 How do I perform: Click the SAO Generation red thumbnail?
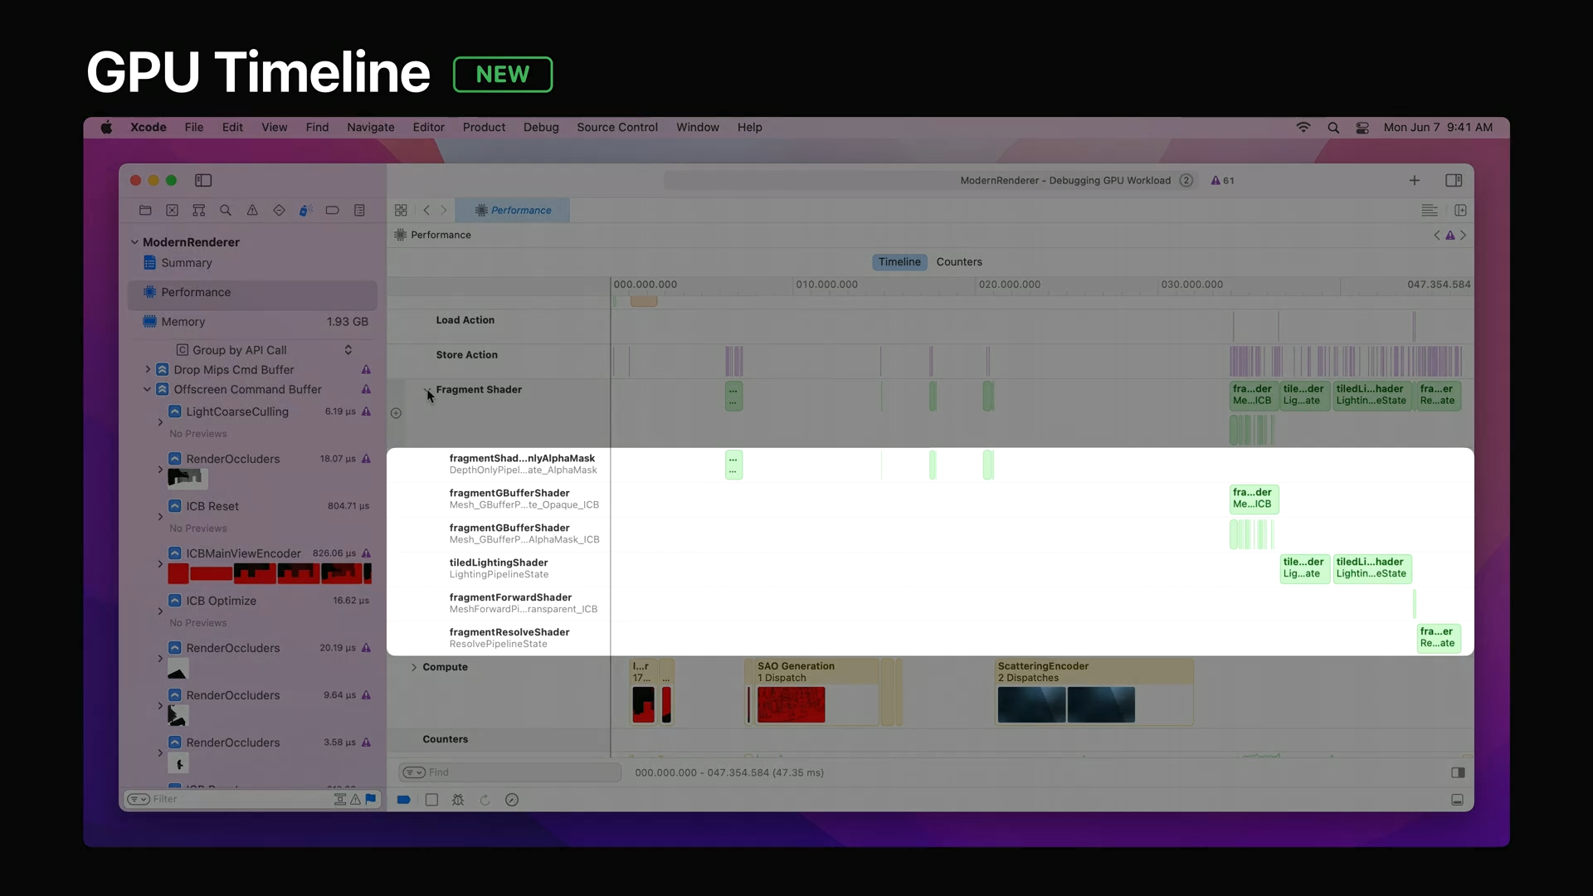[x=791, y=705]
